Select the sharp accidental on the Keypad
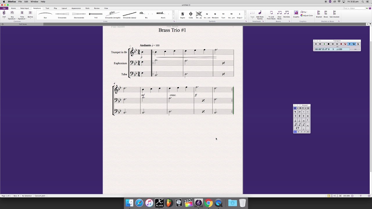 [x=299, y=116]
